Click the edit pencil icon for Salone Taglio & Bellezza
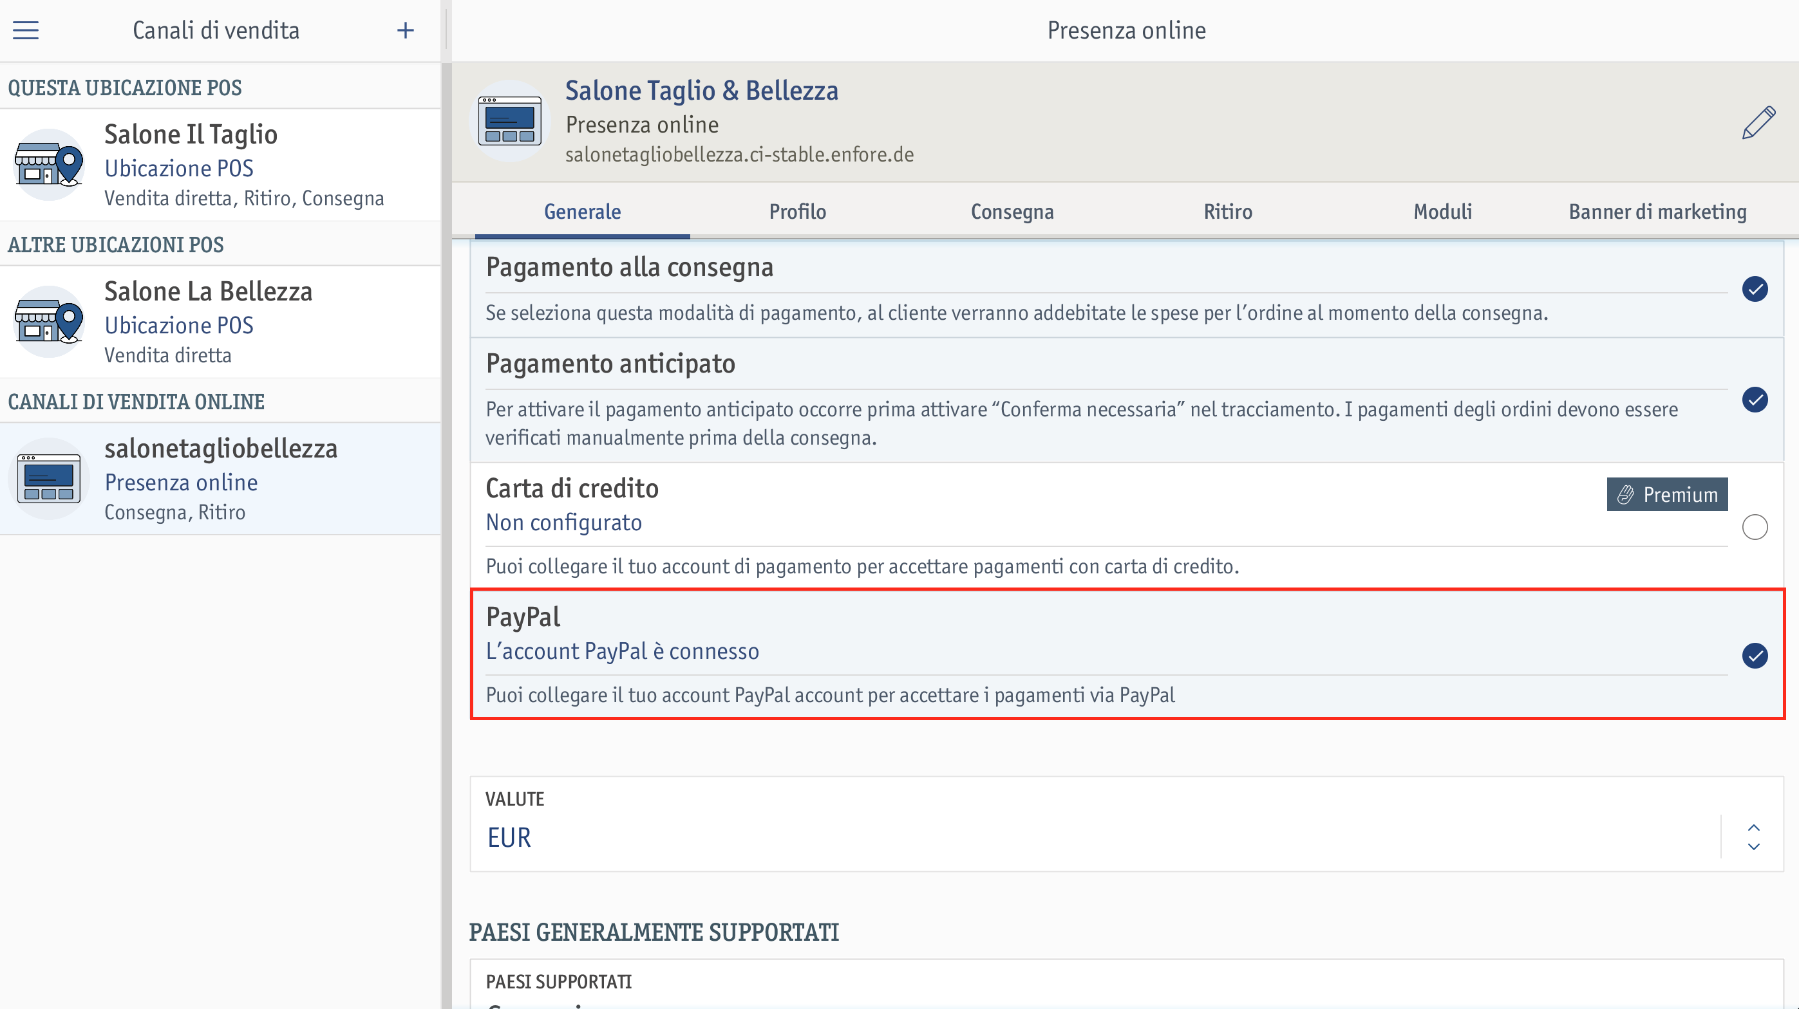Image resolution: width=1799 pixels, height=1009 pixels. click(1758, 123)
